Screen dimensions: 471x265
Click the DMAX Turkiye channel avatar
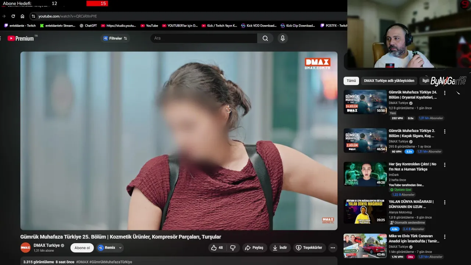[x=25, y=248]
